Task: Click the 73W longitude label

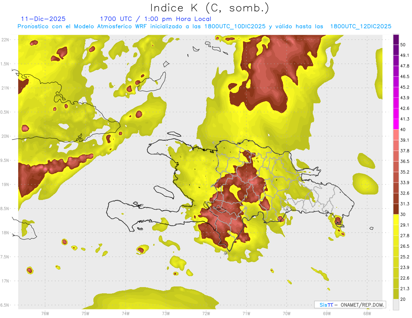Action: point(166,314)
